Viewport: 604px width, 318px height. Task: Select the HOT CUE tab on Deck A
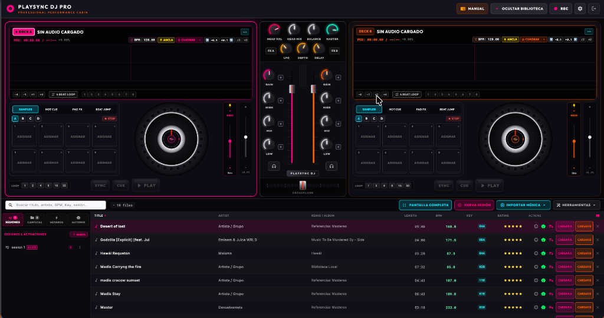pyautogui.click(x=51, y=109)
